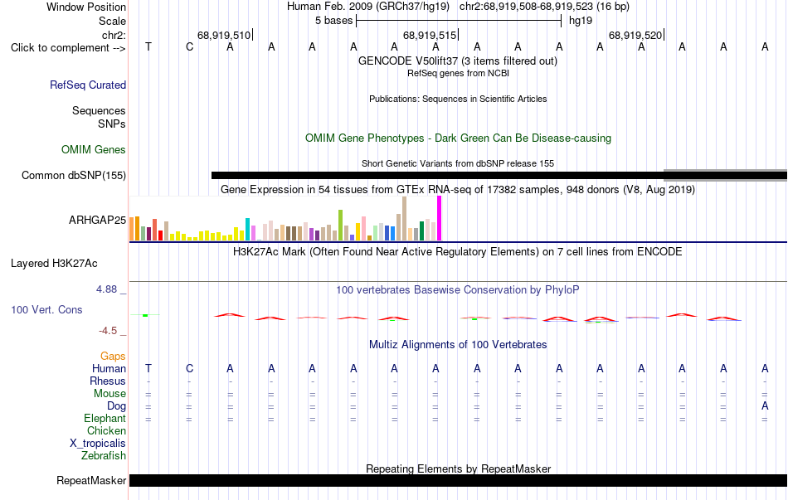This screenshot has height=500, width=788.
Task: Click the A base in the Dog row
Action: (765, 406)
